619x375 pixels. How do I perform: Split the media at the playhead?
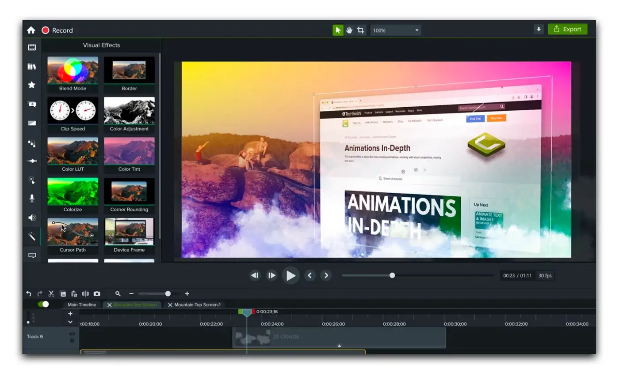(86, 293)
